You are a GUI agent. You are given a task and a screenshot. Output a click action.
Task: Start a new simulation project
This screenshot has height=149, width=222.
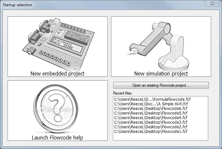click(x=161, y=47)
